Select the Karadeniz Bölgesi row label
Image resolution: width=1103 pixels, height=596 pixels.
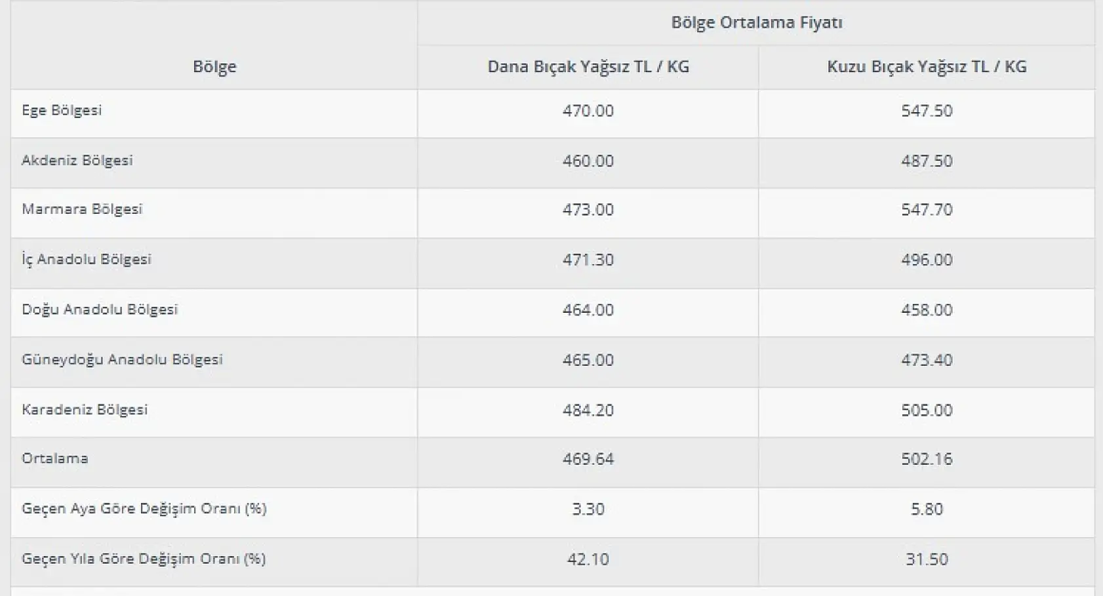point(85,410)
